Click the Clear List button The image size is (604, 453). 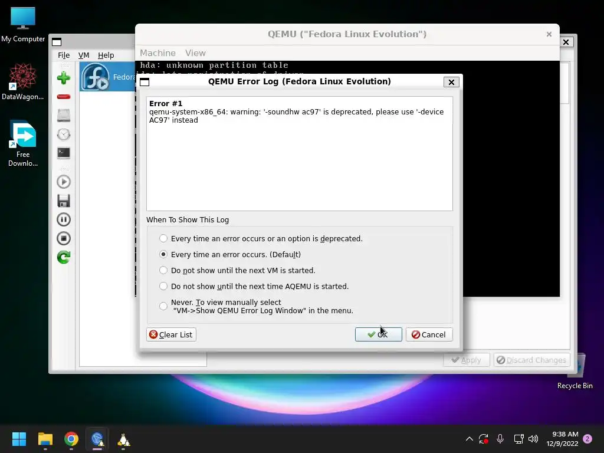point(172,334)
